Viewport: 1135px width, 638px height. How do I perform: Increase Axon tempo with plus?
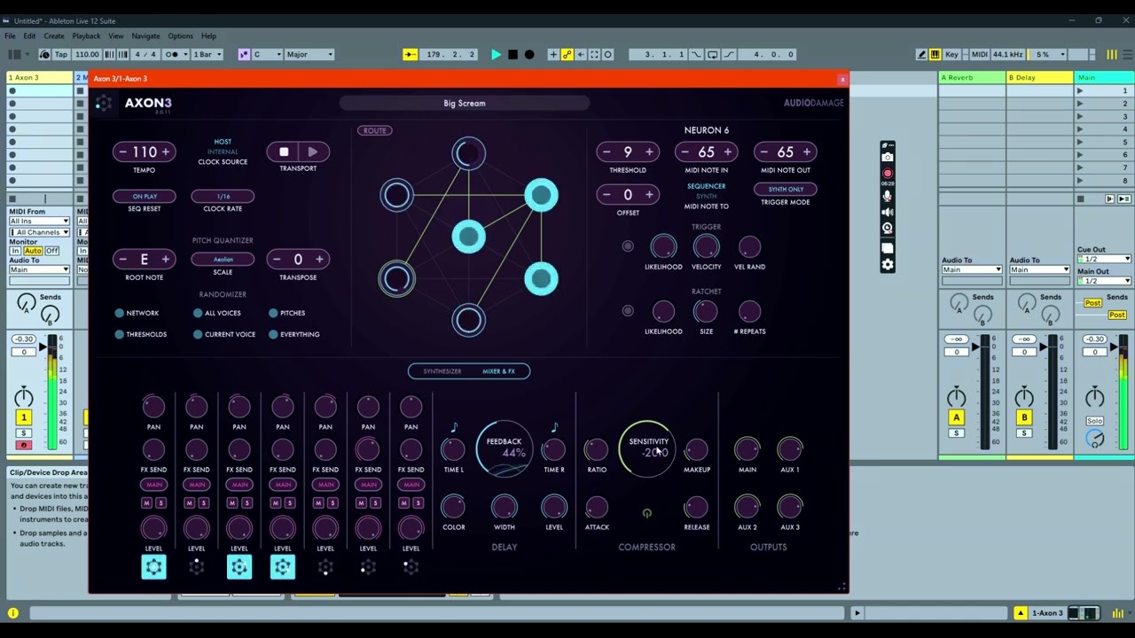(x=165, y=152)
